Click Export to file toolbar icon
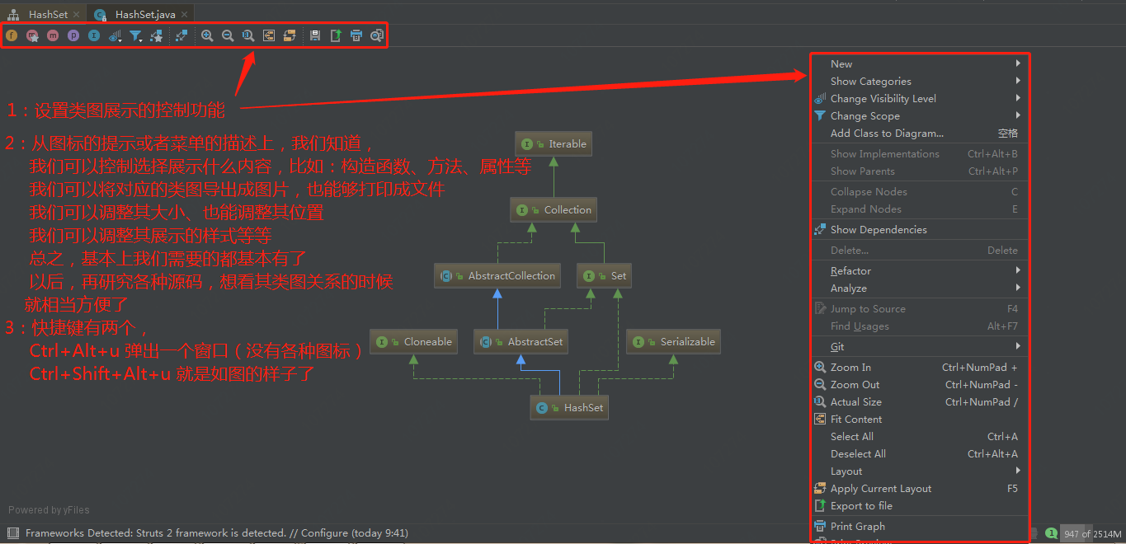 click(x=336, y=35)
